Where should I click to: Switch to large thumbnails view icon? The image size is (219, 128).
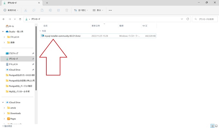216,126
